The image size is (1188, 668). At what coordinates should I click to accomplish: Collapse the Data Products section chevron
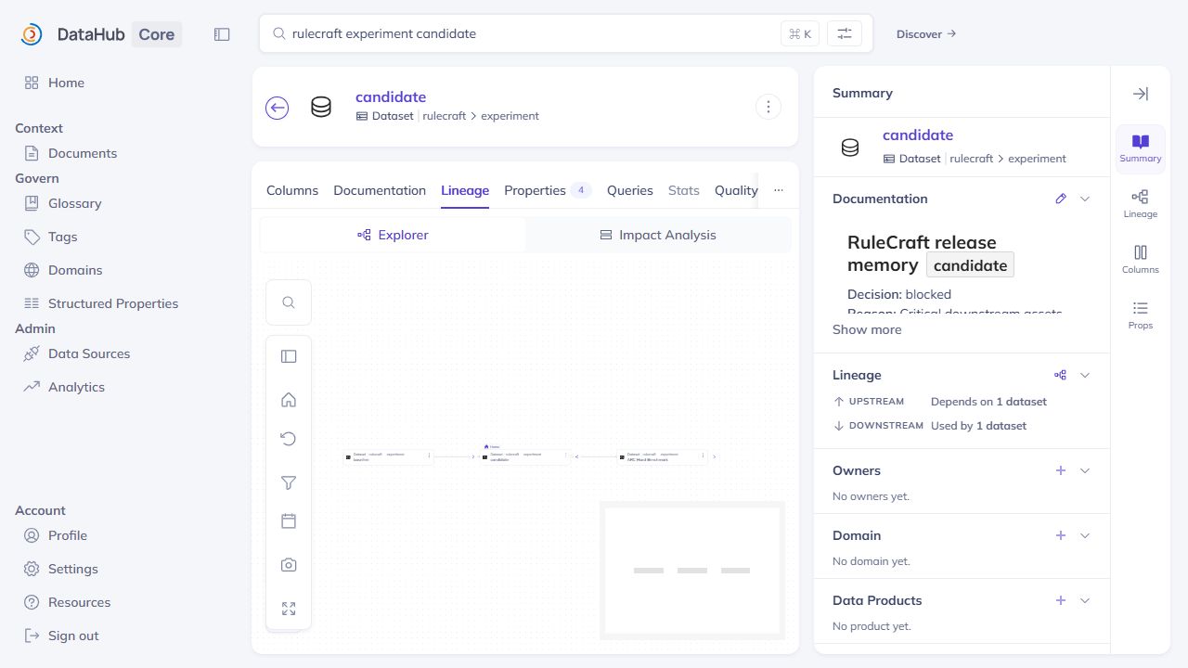click(x=1085, y=600)
